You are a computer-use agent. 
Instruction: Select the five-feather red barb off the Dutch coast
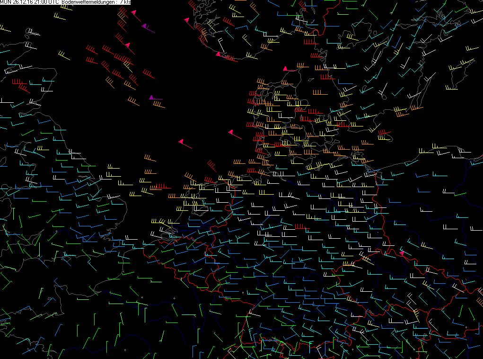pyautogui.click(x=163, y=186)
